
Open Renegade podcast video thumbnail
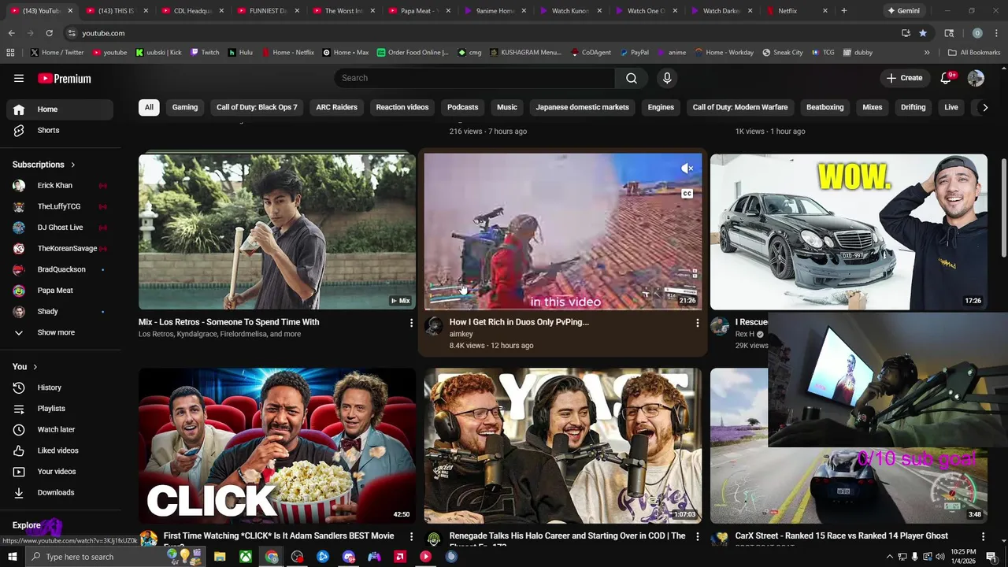click(562, 446)
